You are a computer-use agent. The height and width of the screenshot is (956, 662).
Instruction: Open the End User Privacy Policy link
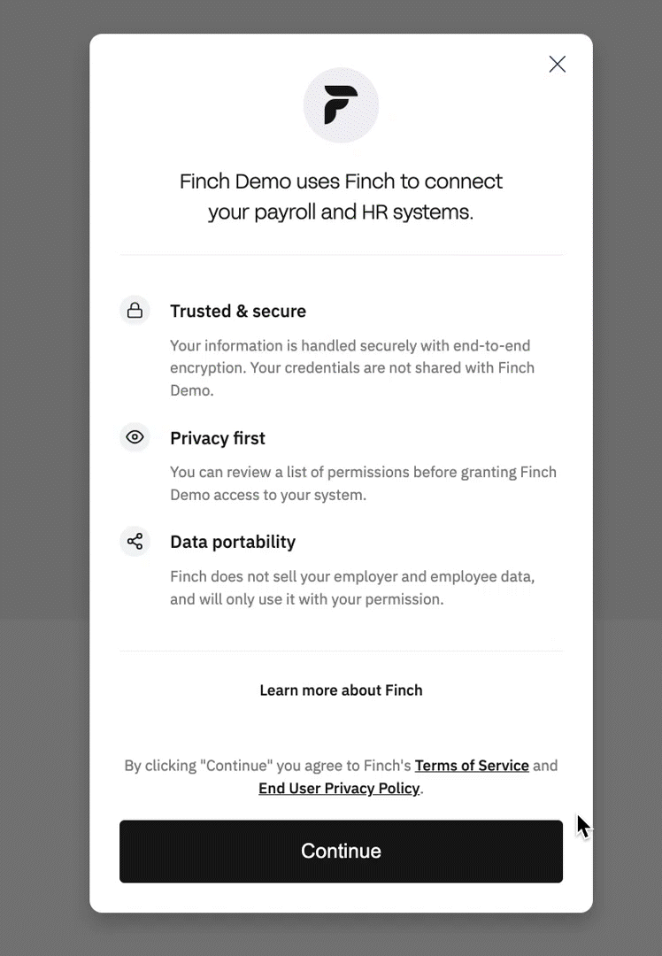[x=339, y=789]
